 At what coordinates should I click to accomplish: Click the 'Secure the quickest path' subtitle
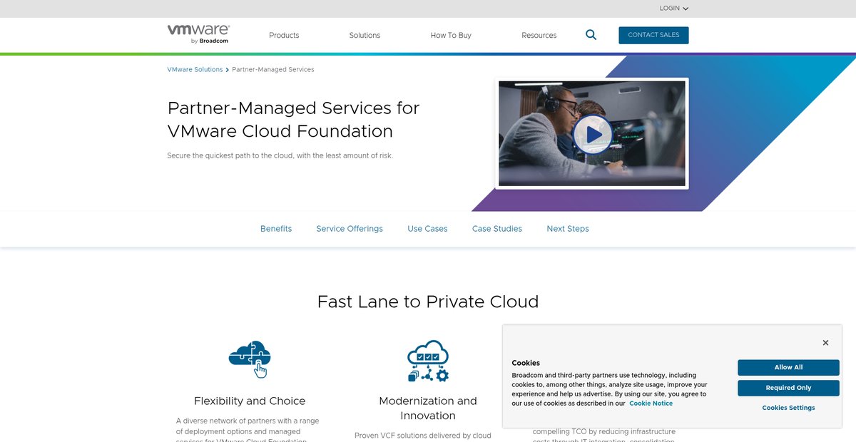(x=280, y=155)
